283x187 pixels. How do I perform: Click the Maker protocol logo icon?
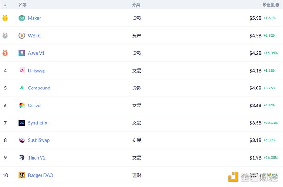22,18
